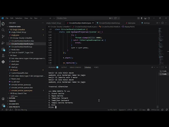The width and height of the screenshot is (169, 127).
Task: Run the Java file with play button
Action: [x=157, y=23]
